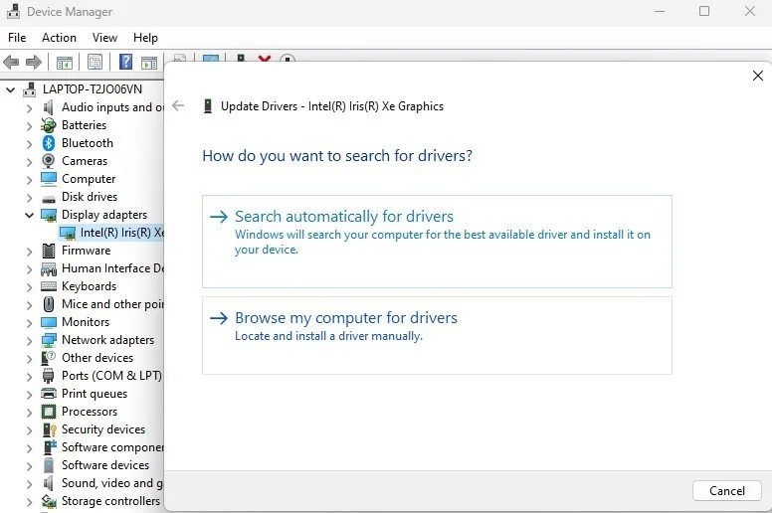
Task: Click the Batteries icon
Action: pyautogui.click(x=48, y=125)
